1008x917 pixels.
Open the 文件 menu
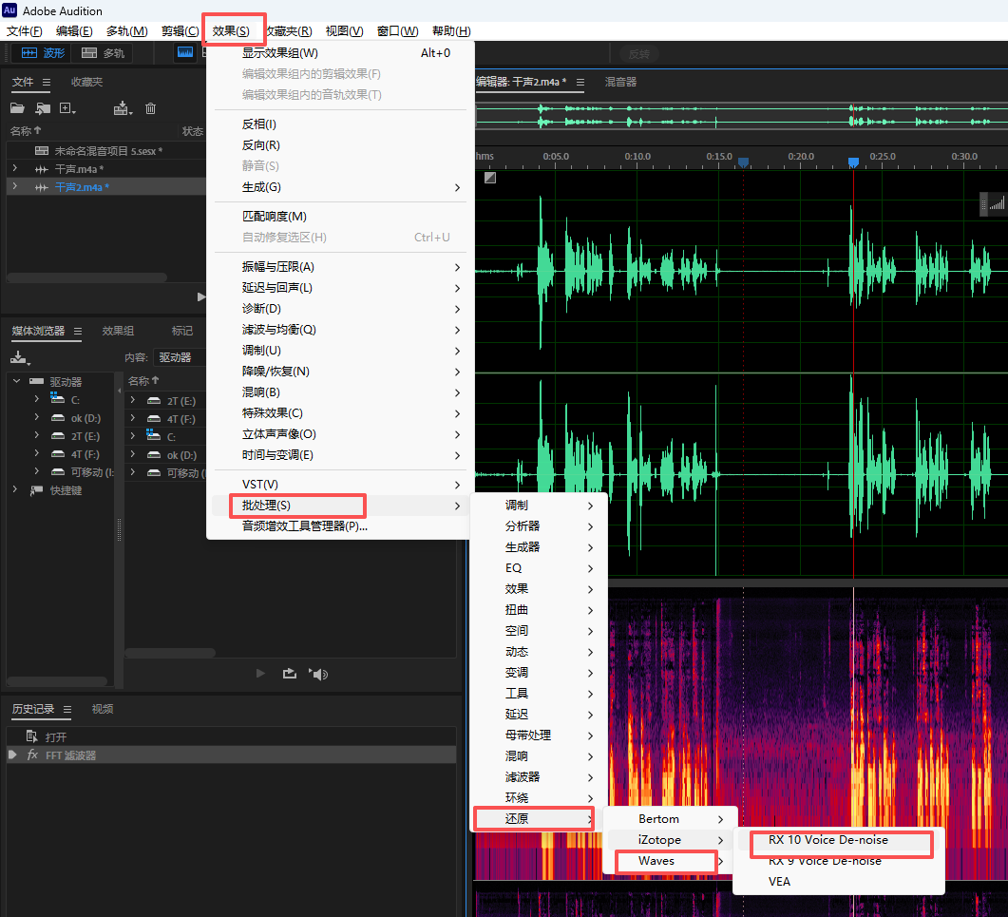[24, 30]
